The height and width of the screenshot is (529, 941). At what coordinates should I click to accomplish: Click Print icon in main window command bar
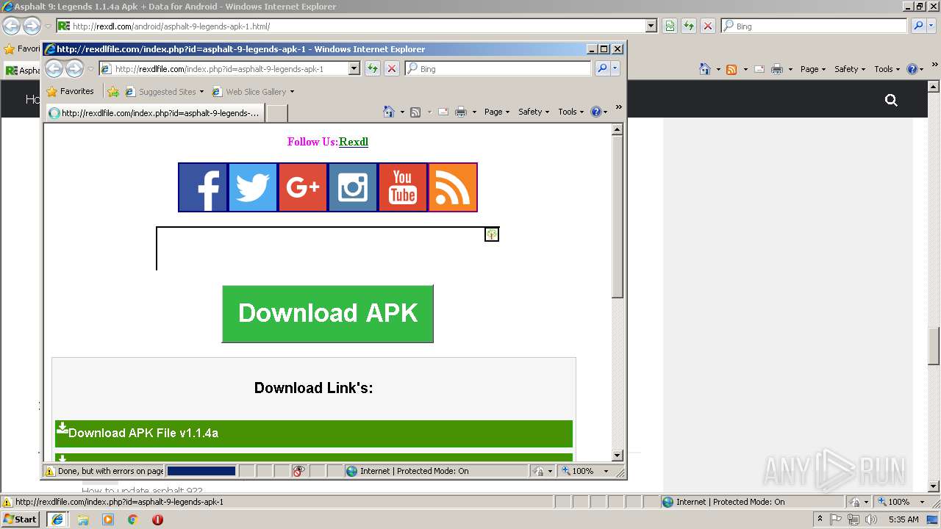tap(777, 69)
